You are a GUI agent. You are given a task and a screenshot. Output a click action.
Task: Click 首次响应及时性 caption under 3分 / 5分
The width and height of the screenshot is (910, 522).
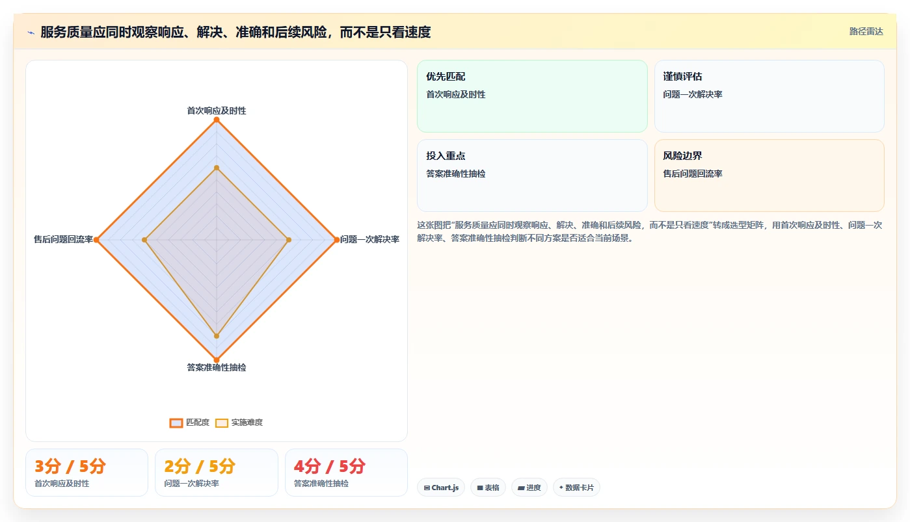click(62, 484)
